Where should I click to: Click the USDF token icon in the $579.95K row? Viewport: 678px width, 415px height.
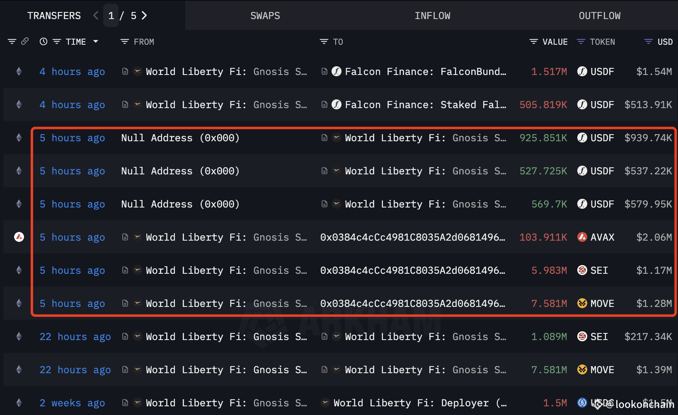[582, 204]
